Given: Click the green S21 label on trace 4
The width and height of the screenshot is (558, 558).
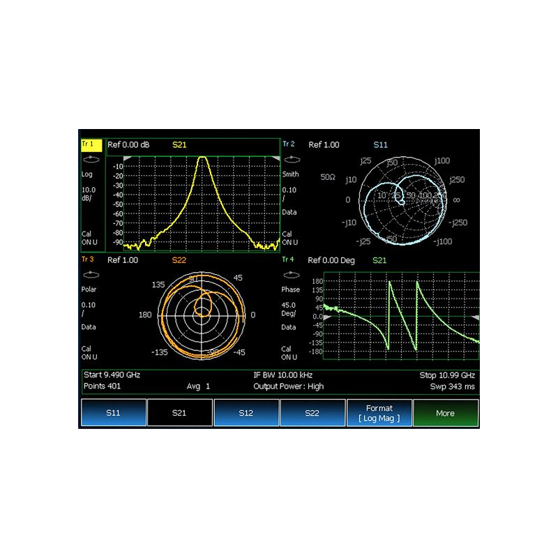Looking at the screenshot, I should [379, 260].
